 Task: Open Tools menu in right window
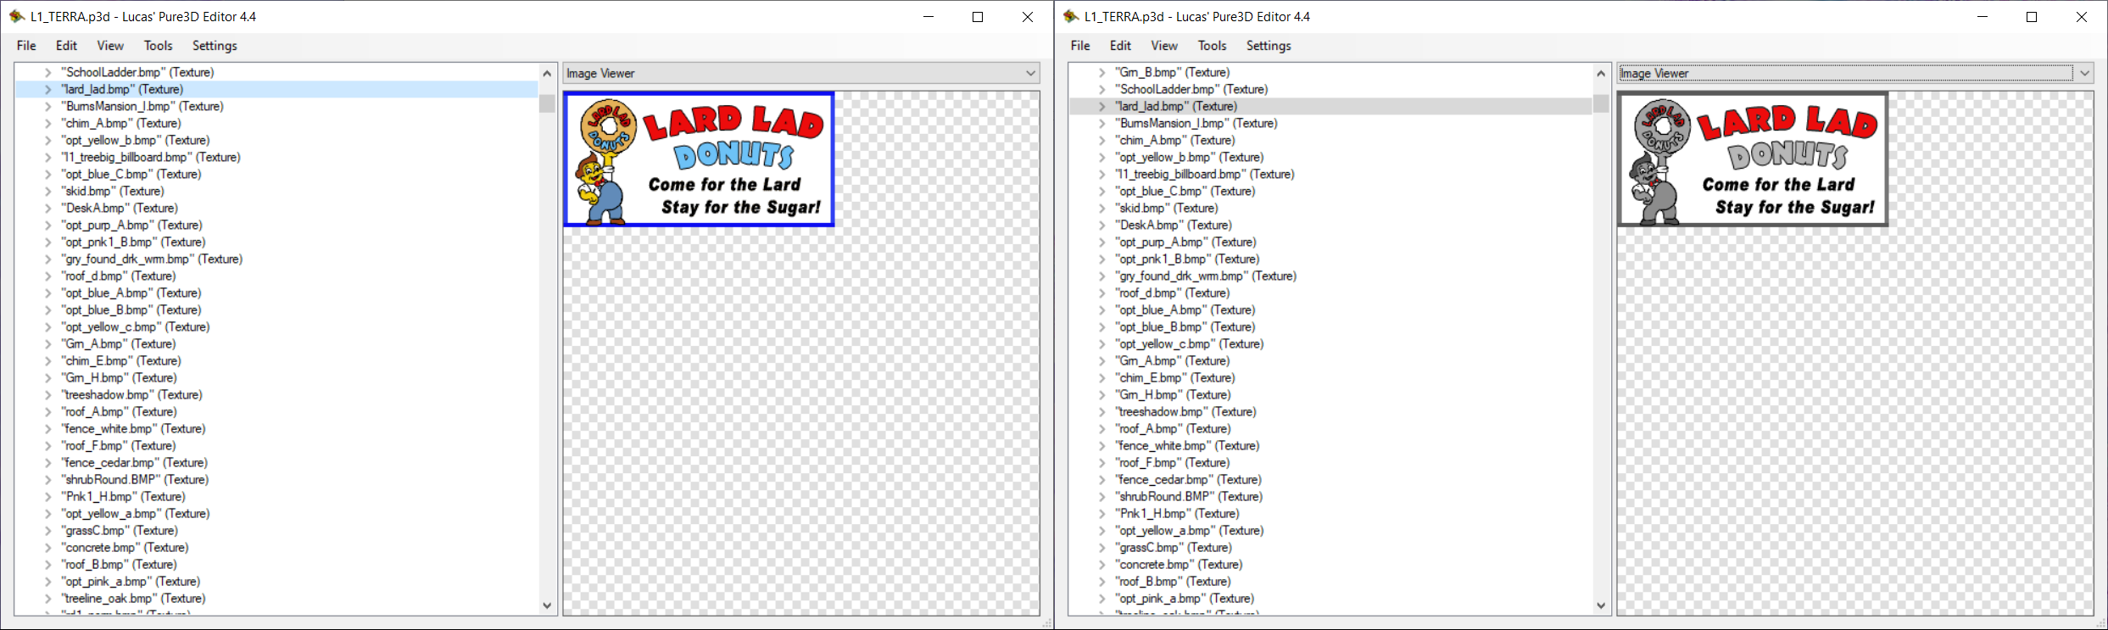1212,46
